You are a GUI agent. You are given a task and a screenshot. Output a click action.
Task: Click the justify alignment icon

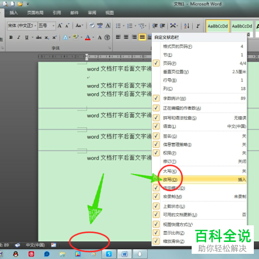(x=142, y=37)
